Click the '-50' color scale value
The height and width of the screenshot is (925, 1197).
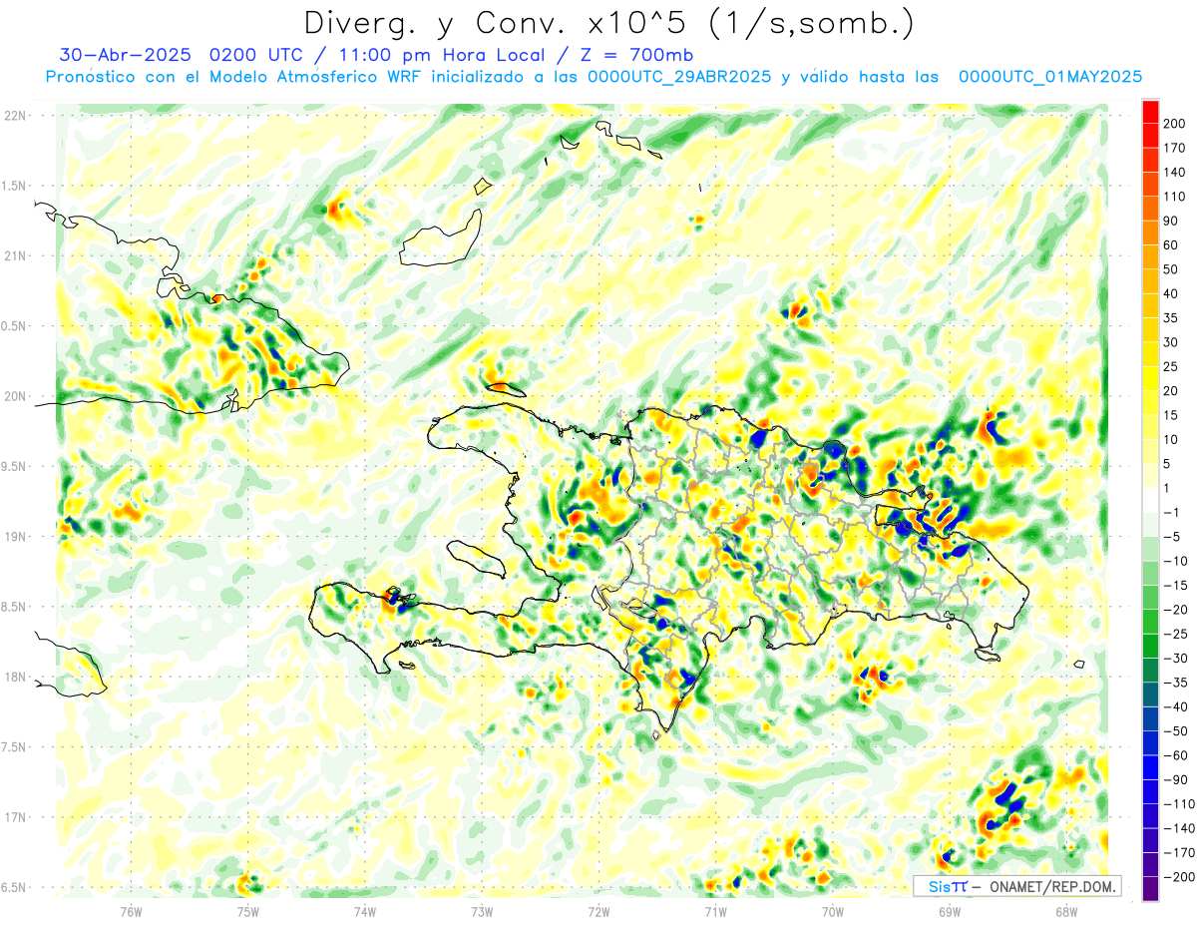pyautogui.click(x=1176, y=732)
